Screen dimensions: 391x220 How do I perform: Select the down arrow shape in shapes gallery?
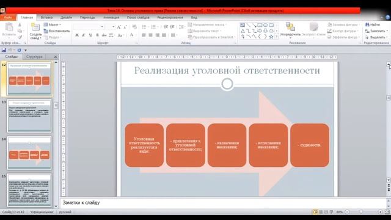click(266, 31)
